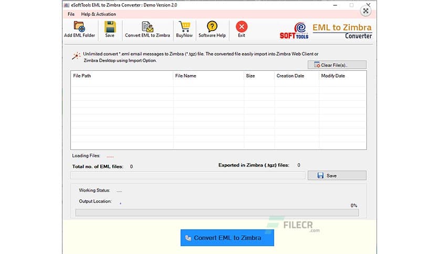Image resolution: width=439 pixels, height=254 pixels.
Task: Click the blue Convert EML to Zimbra button
Action: coord(227,238)
